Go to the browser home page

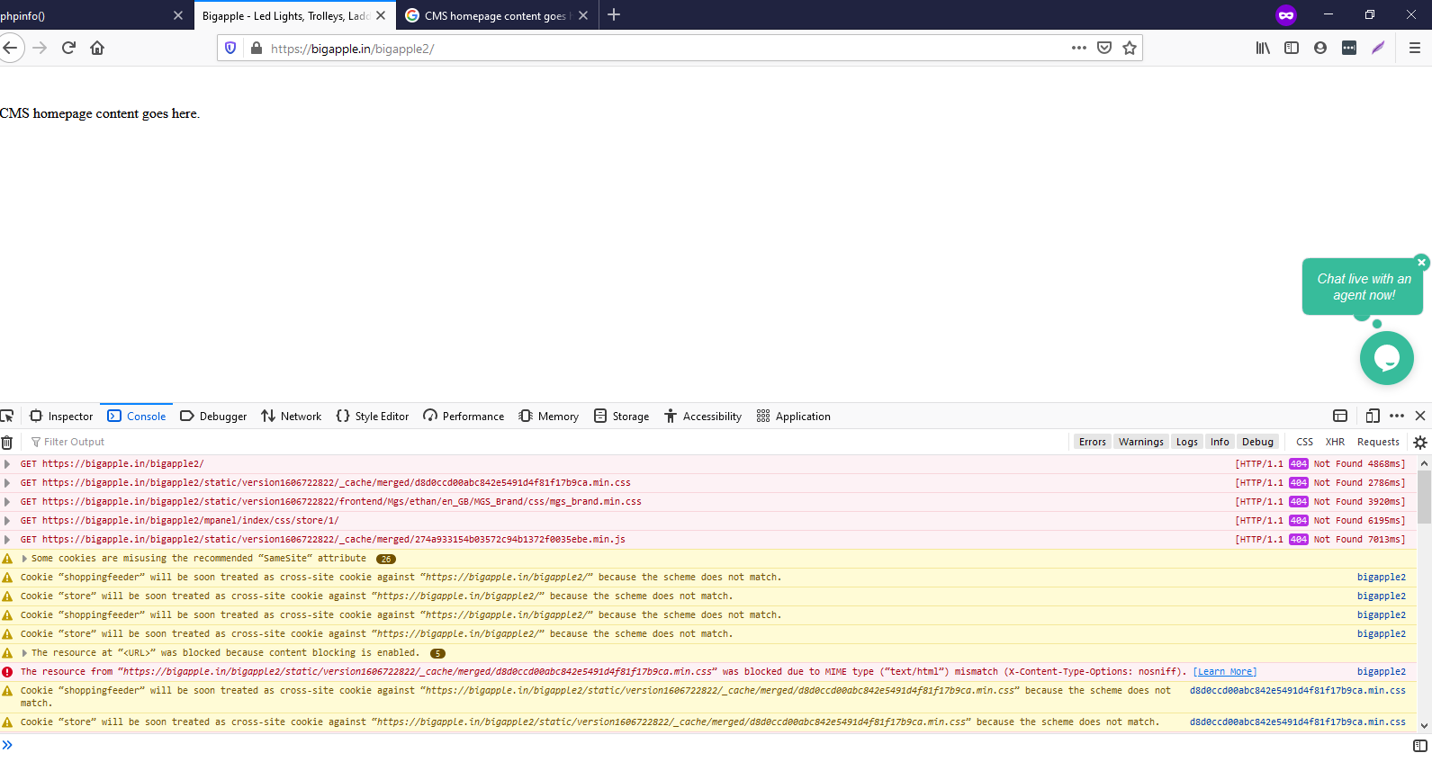tap(97, 48)
